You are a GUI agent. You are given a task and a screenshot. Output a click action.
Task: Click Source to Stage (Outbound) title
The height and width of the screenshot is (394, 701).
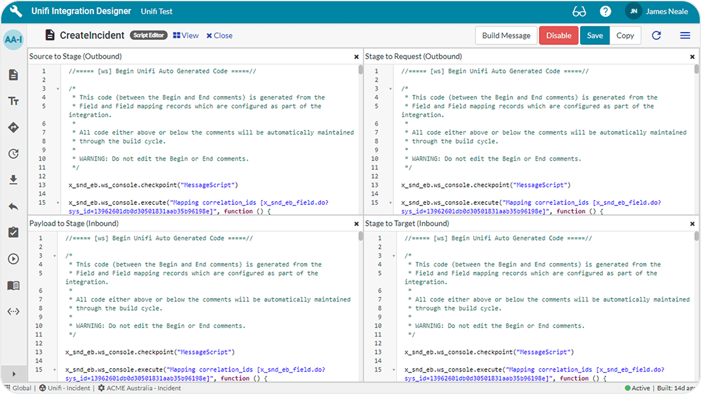click(x=76, y=56)
